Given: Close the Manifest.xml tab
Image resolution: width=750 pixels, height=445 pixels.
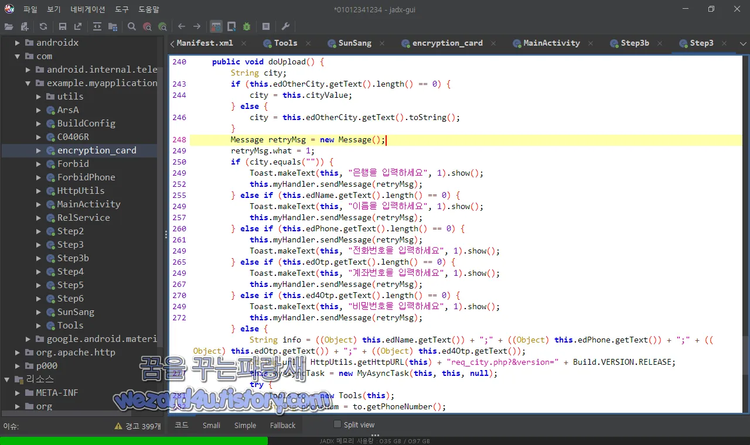Looking at the screenshot, I should (244, 43).
